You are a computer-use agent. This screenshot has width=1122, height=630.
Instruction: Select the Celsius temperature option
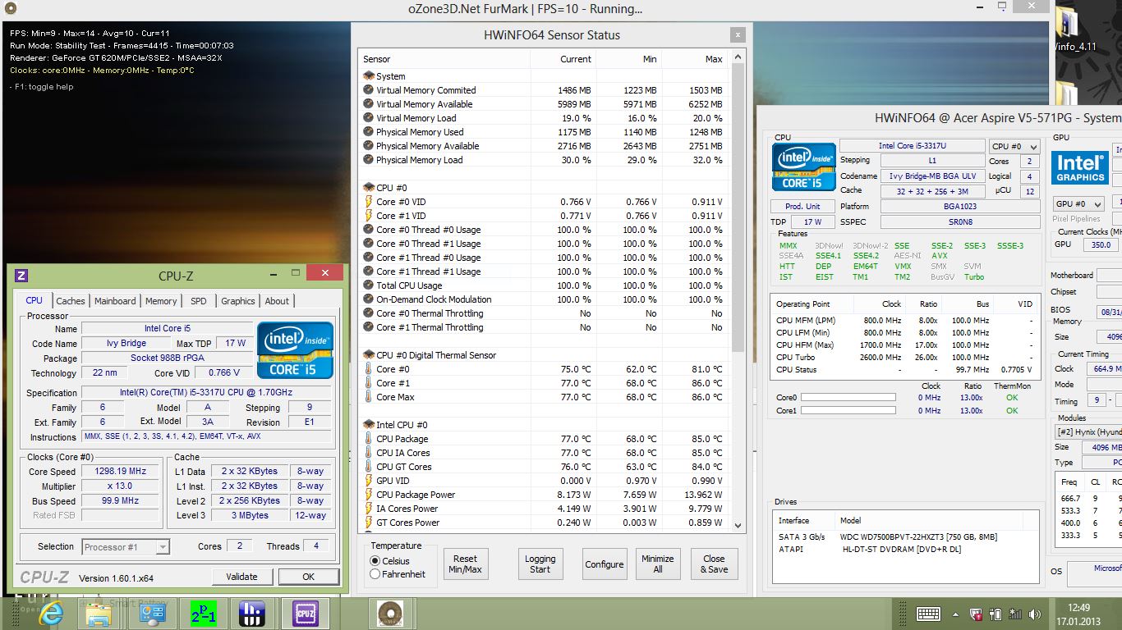[x=375, y=561]
